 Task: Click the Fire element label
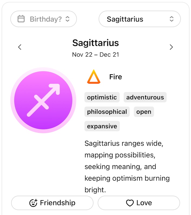[116, 77]
